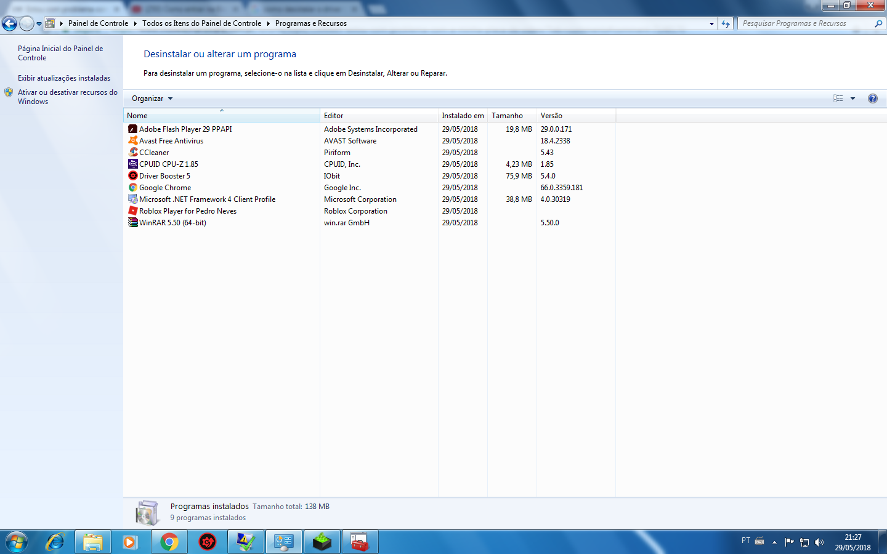887x554 pixels.
Task: Click Todos os Itens do Painel de Controle breadcrumb
Action: [x=201, y=23]
